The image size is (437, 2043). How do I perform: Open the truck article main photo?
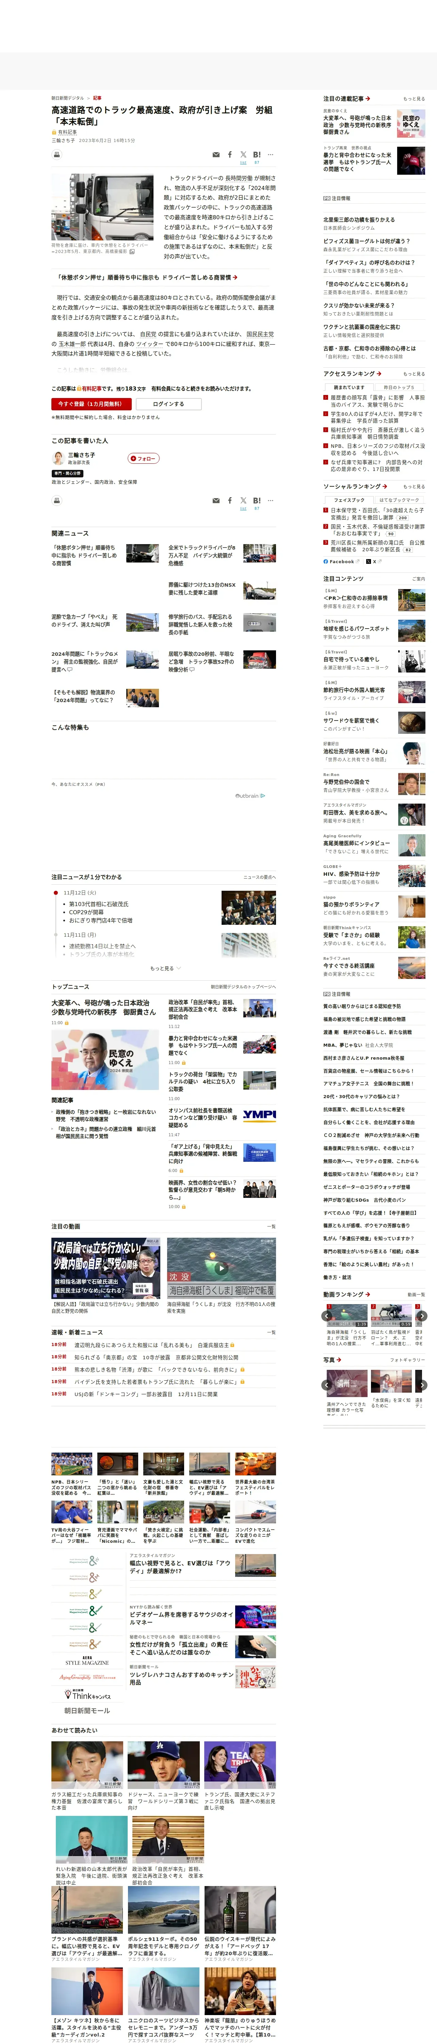[102, 207]
